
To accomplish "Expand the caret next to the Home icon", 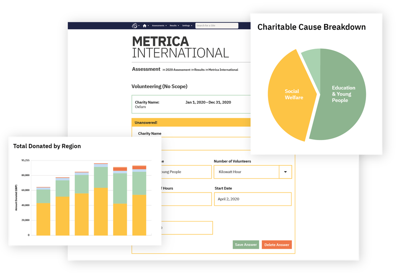I will click(x=148, y=26).
